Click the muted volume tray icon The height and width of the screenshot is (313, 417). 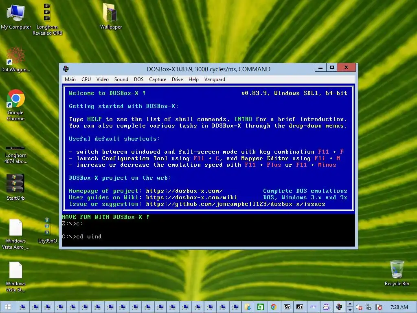(359, 307)
